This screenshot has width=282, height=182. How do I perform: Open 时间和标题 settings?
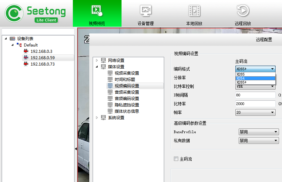tap(125, 79)
